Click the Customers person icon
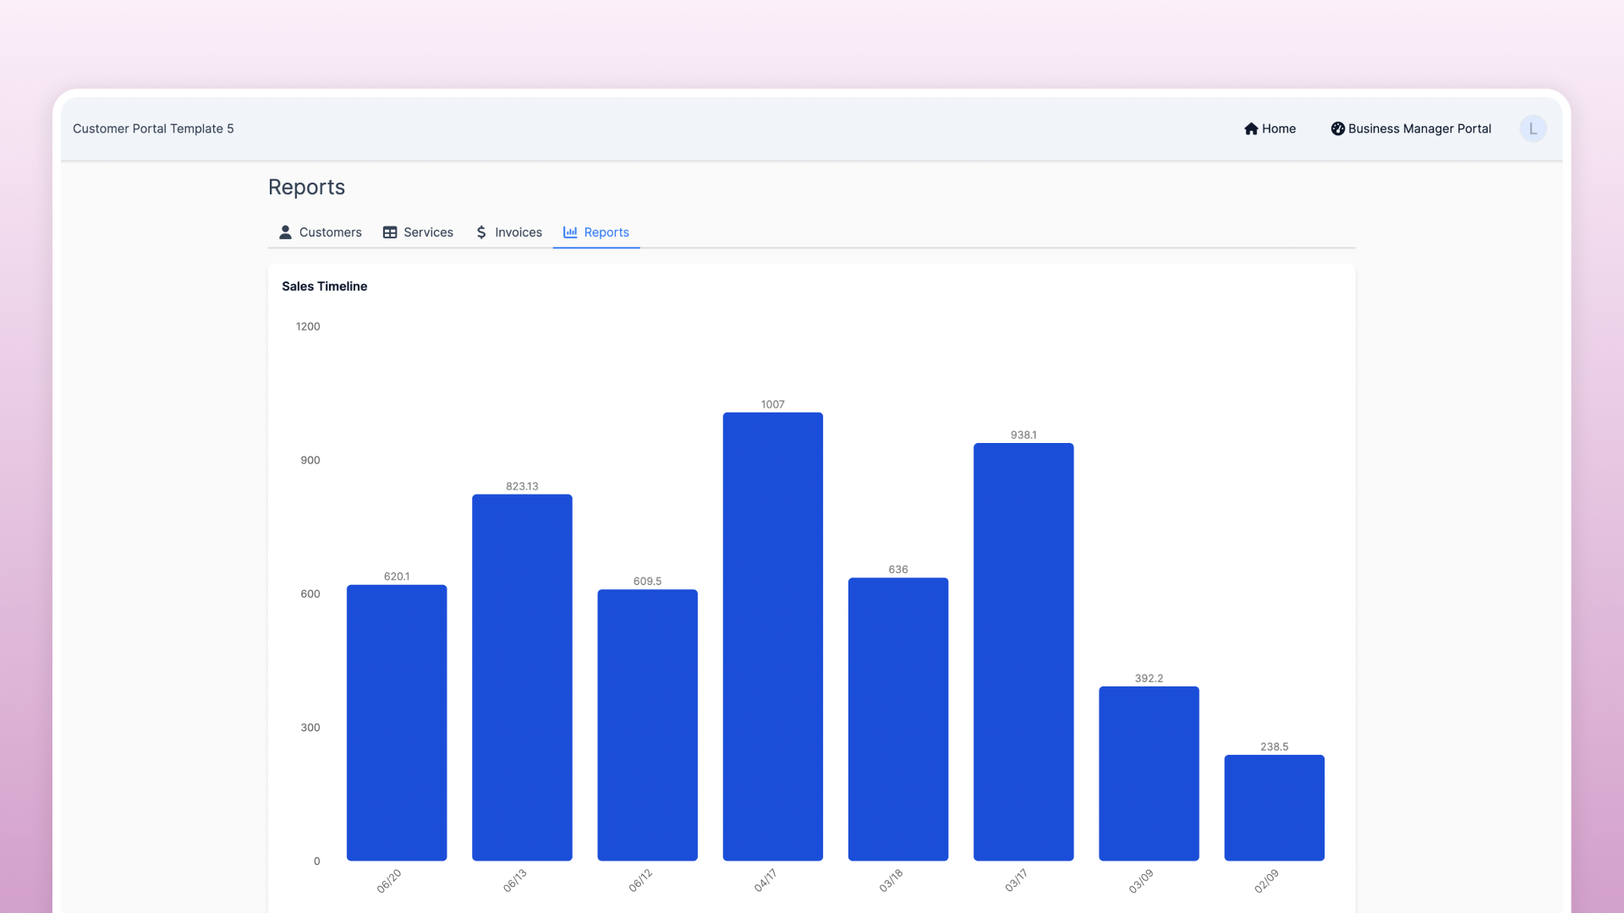The height and width of the screenshot is (913, 1624). click(x=285, y=232)
